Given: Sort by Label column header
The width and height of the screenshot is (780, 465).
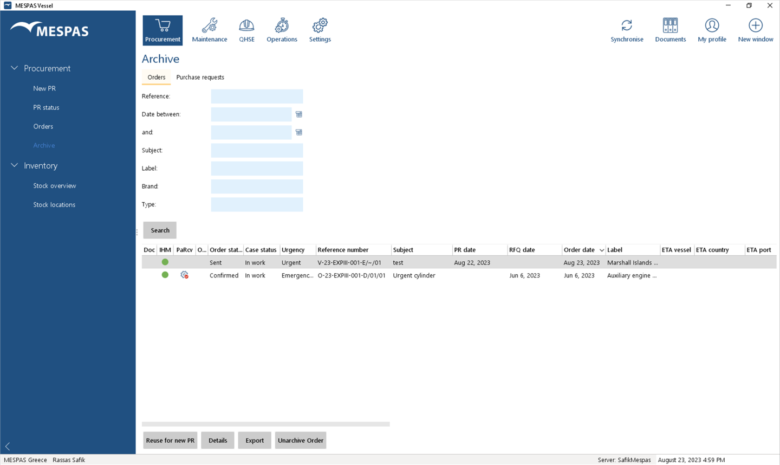Looking at the screenshot, I should [x=633, y=250].
